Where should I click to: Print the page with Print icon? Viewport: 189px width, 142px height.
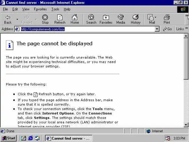coord(167,19)
